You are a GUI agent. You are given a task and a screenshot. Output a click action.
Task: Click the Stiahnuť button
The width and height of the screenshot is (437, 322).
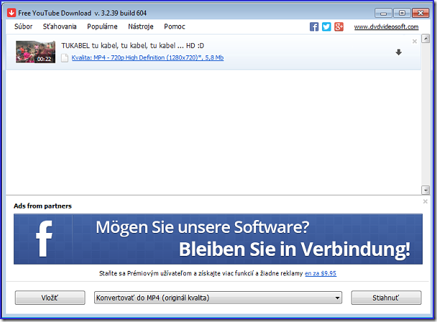click(386, 298)
